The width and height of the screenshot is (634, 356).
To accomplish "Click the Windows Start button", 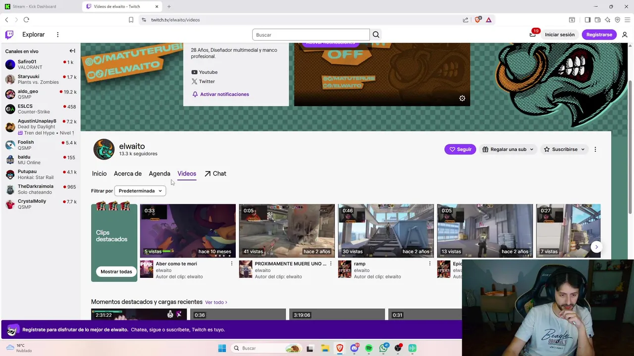I will pos(222,348).
